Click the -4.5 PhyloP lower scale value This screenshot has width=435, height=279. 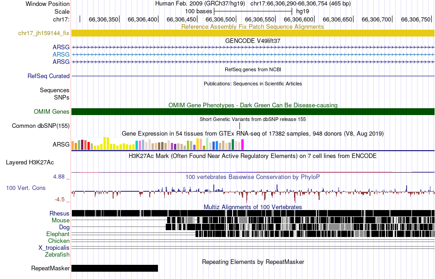[x=60, y=200]
